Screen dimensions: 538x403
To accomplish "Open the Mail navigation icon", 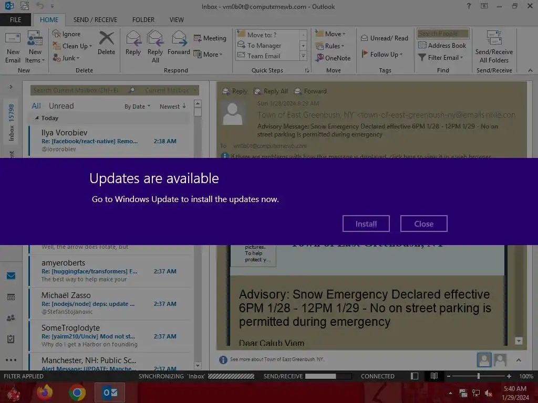I will click(11, 275).
